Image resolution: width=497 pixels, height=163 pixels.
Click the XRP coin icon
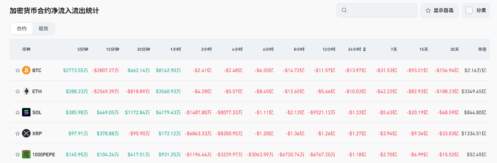coord(26,134)
